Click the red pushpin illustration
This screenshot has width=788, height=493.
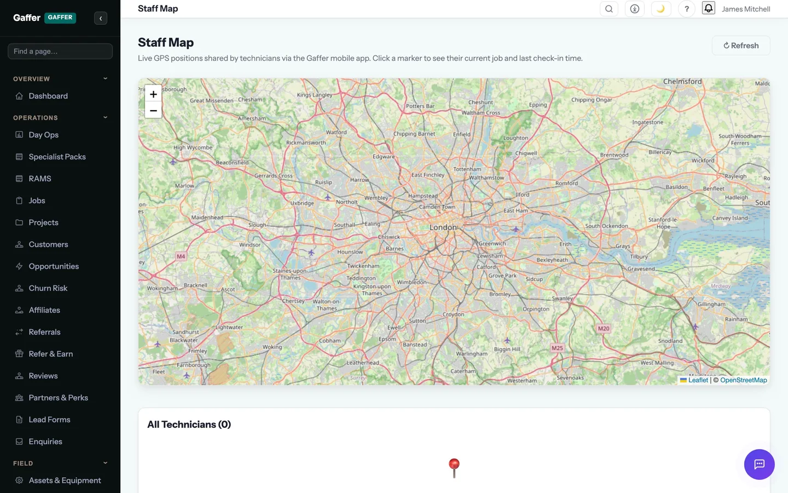click(x=454, y=468)
